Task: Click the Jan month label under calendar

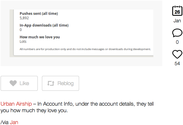Action: (x=177, y=21)
